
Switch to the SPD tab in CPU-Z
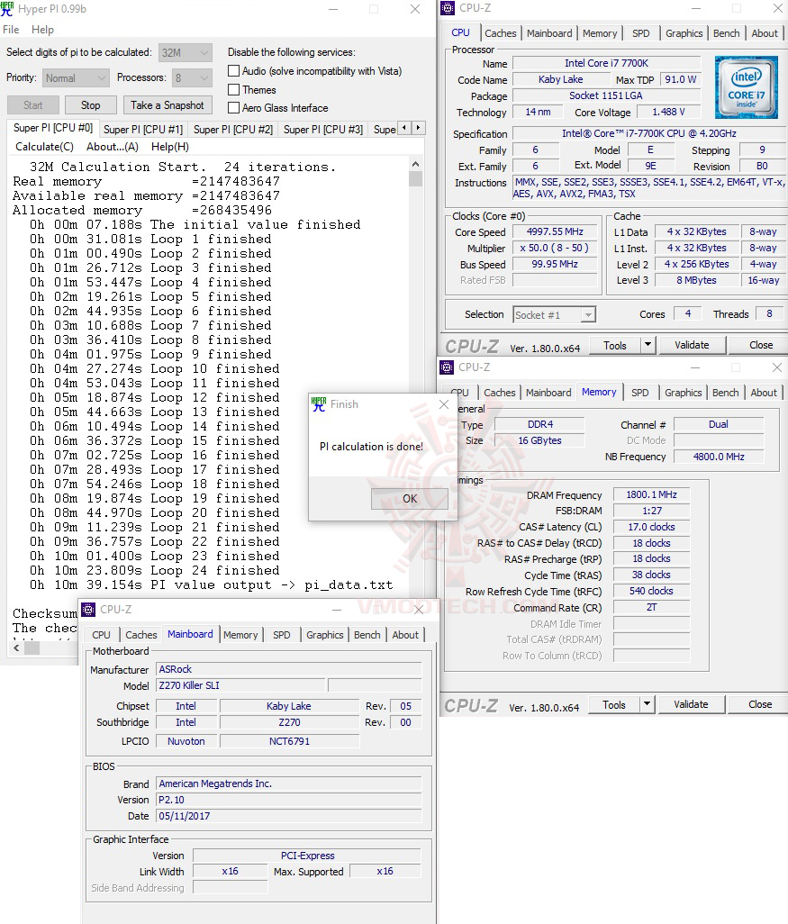[641, 32]
